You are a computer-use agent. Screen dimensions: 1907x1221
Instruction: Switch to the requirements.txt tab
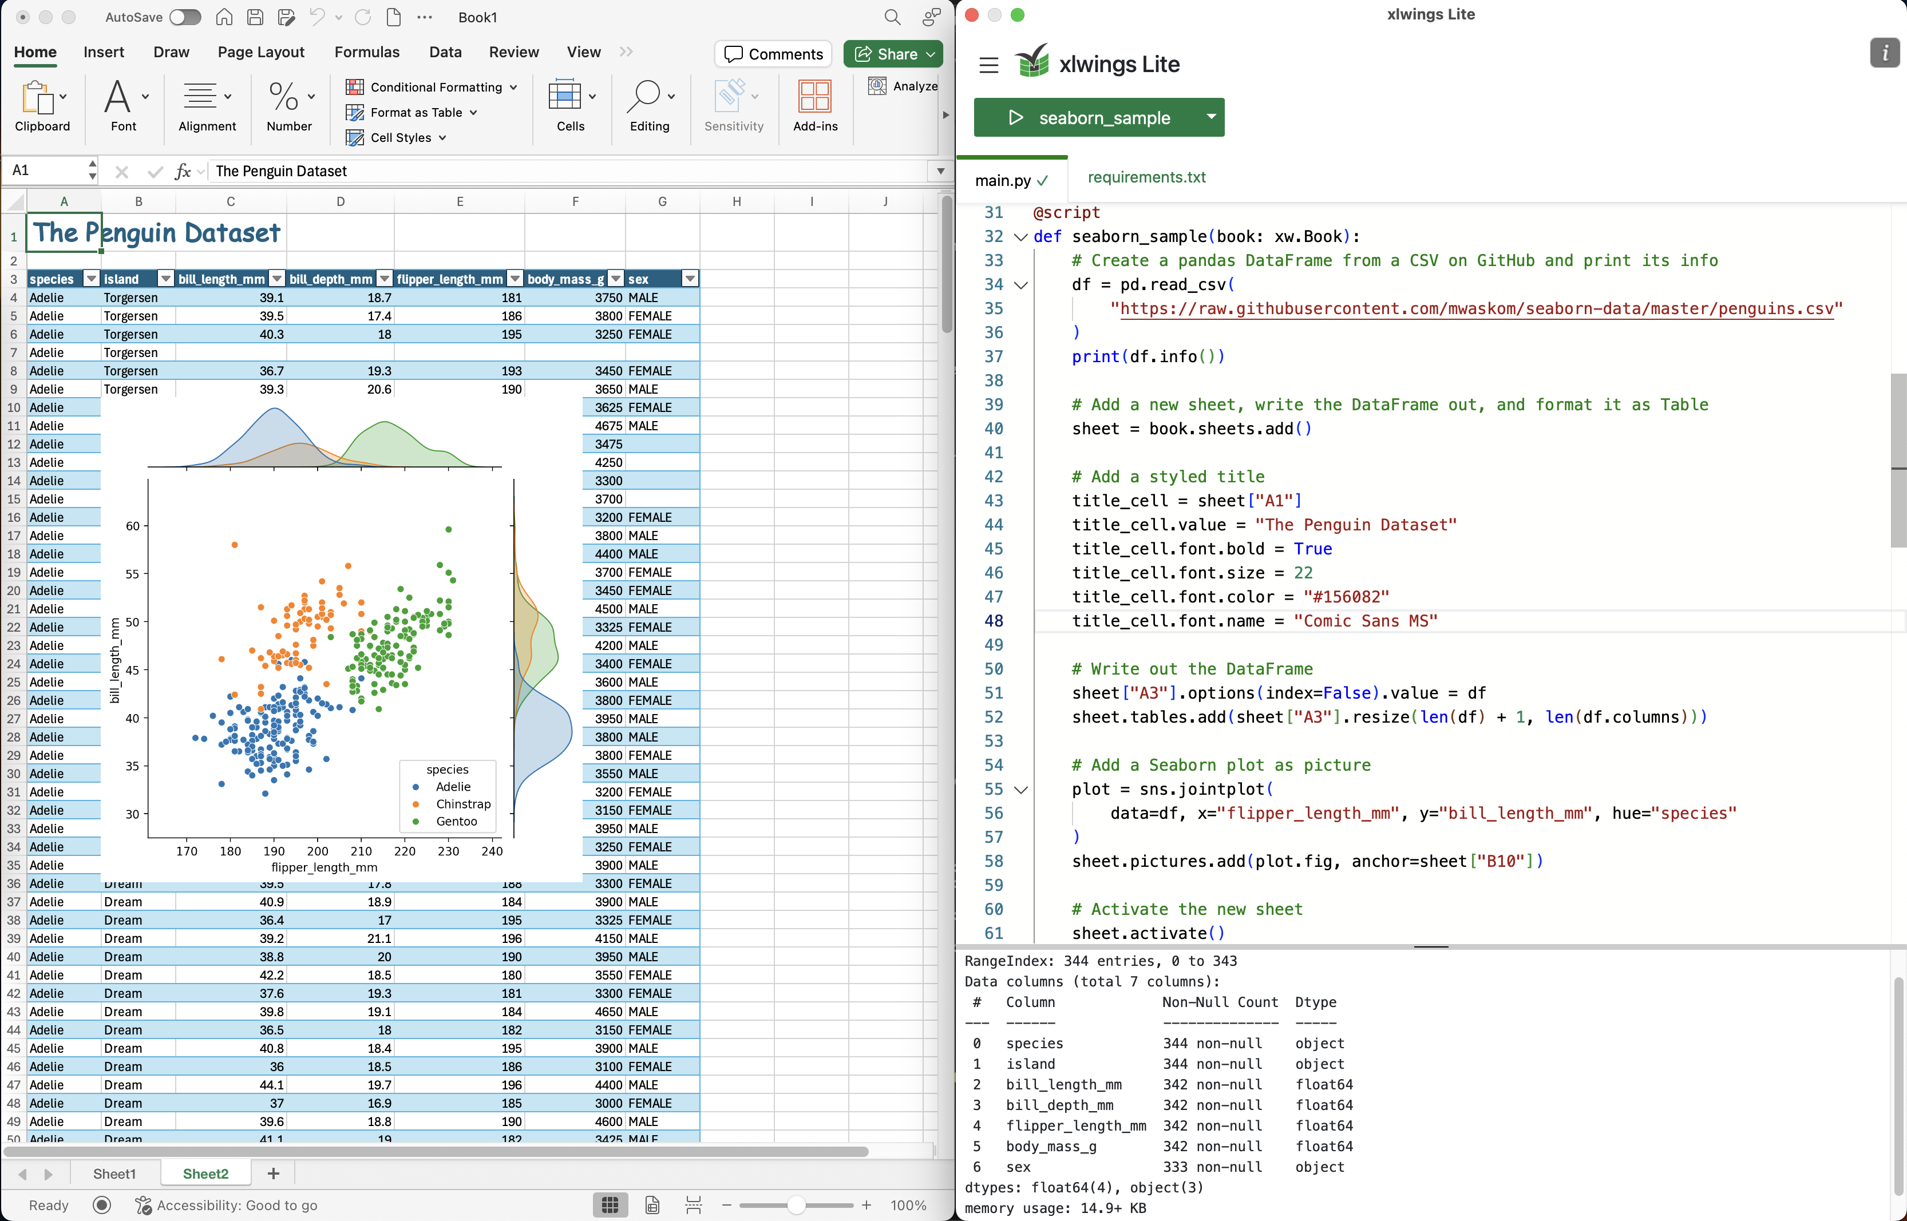point(1146,177)
